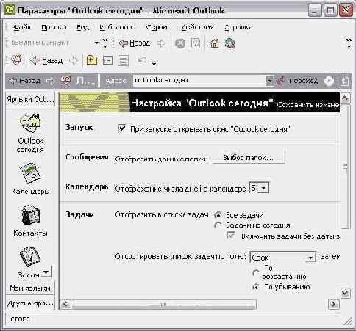The height and width of the screenshot is (331, 356).
Task: Click the horizontal scrollbar right arrow
Action: 334,305
